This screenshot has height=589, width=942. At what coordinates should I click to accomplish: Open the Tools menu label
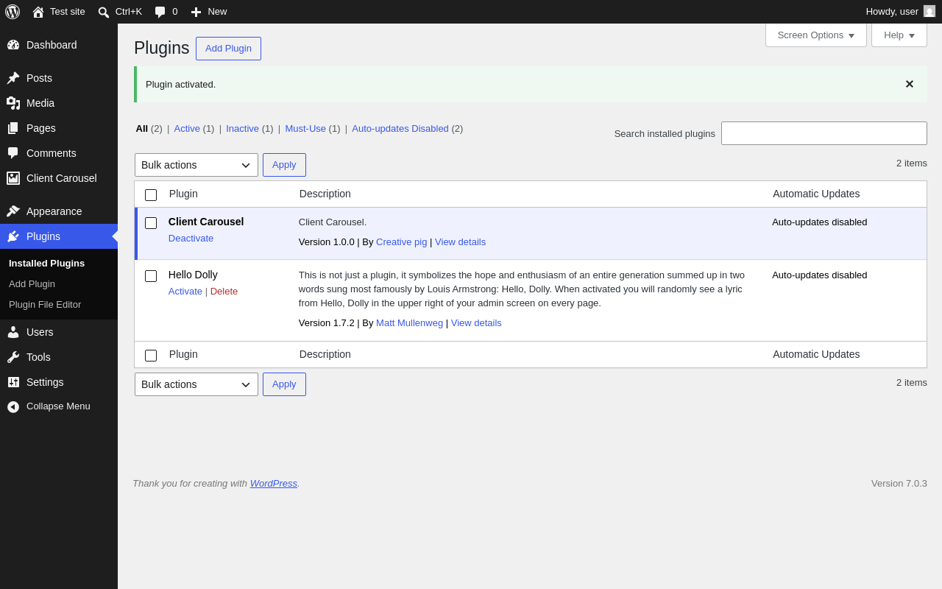click(x=38, y=357)
